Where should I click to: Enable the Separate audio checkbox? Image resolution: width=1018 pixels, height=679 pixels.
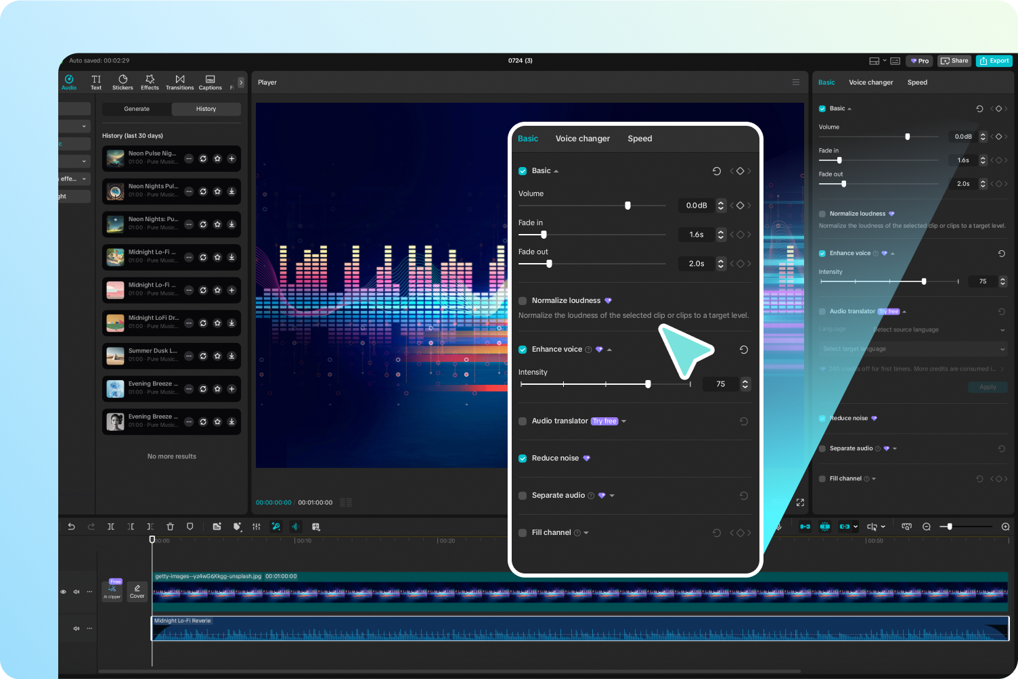523,495
